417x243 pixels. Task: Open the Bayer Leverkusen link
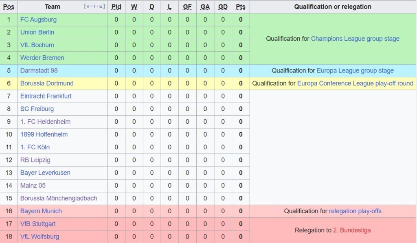click(45, 173)
